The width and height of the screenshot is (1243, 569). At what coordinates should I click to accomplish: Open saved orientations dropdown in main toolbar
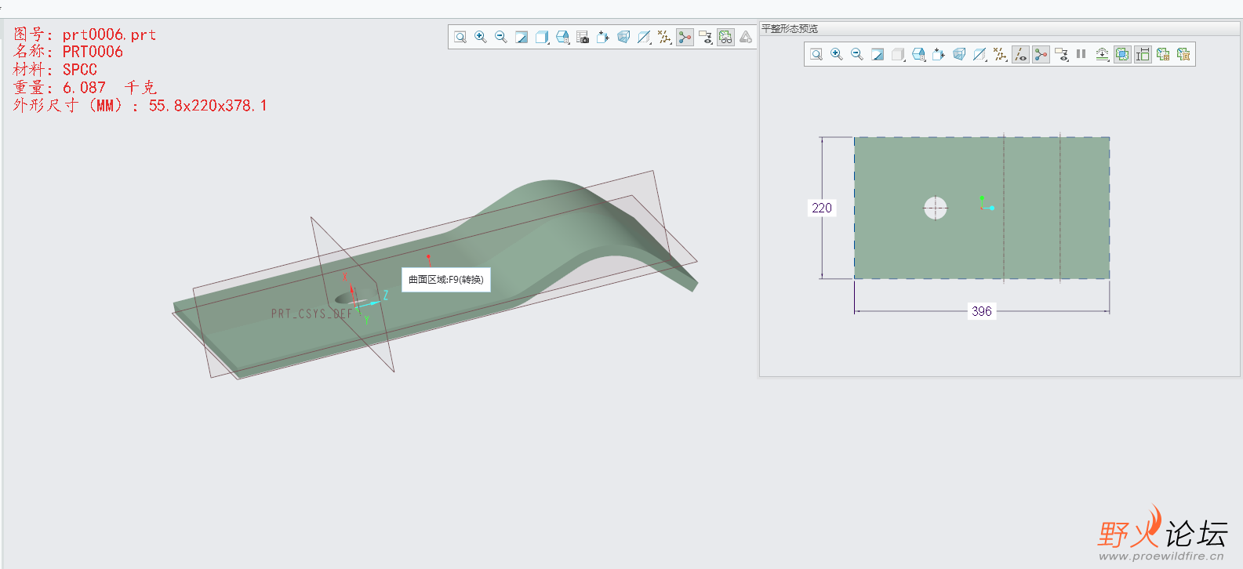click(562, 37)
